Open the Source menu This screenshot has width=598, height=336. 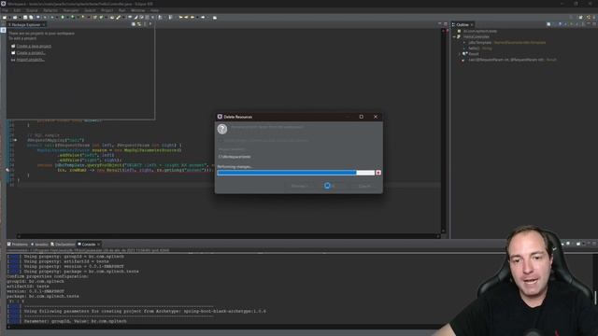coord(32,10)
